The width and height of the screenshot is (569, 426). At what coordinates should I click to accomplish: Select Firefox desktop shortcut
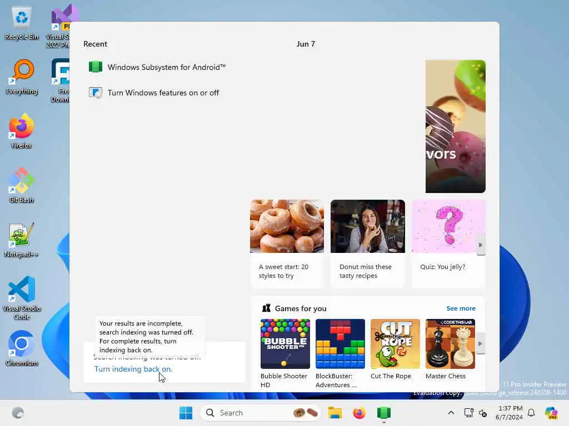click(22, 131)
